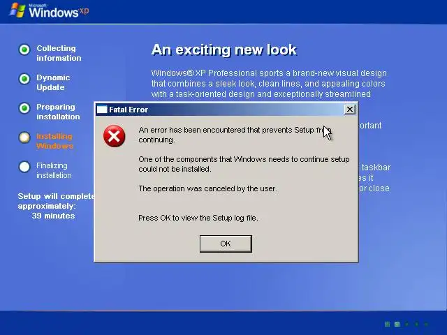Select the Collecting information step indicator
Viewport: 447px width, 335px height.
[24, 50]
